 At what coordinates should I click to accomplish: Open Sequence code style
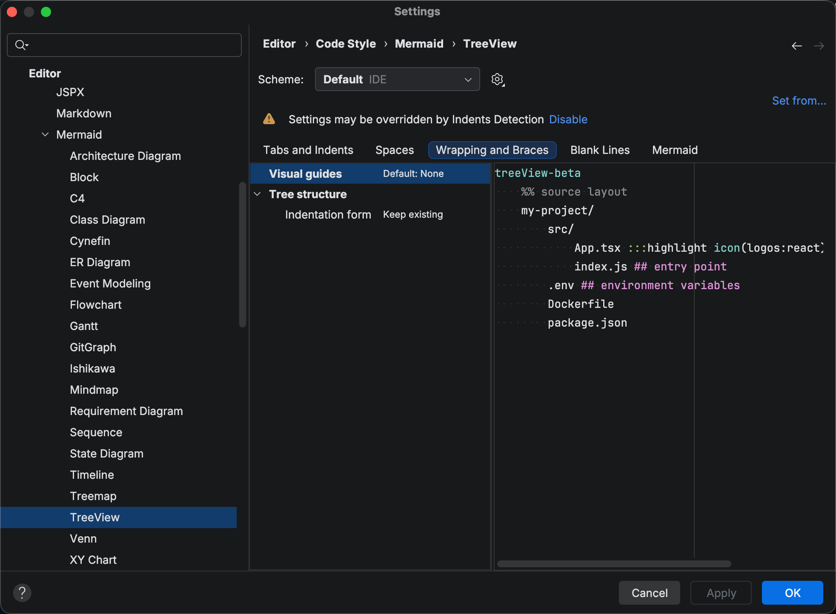pos(96,432)
